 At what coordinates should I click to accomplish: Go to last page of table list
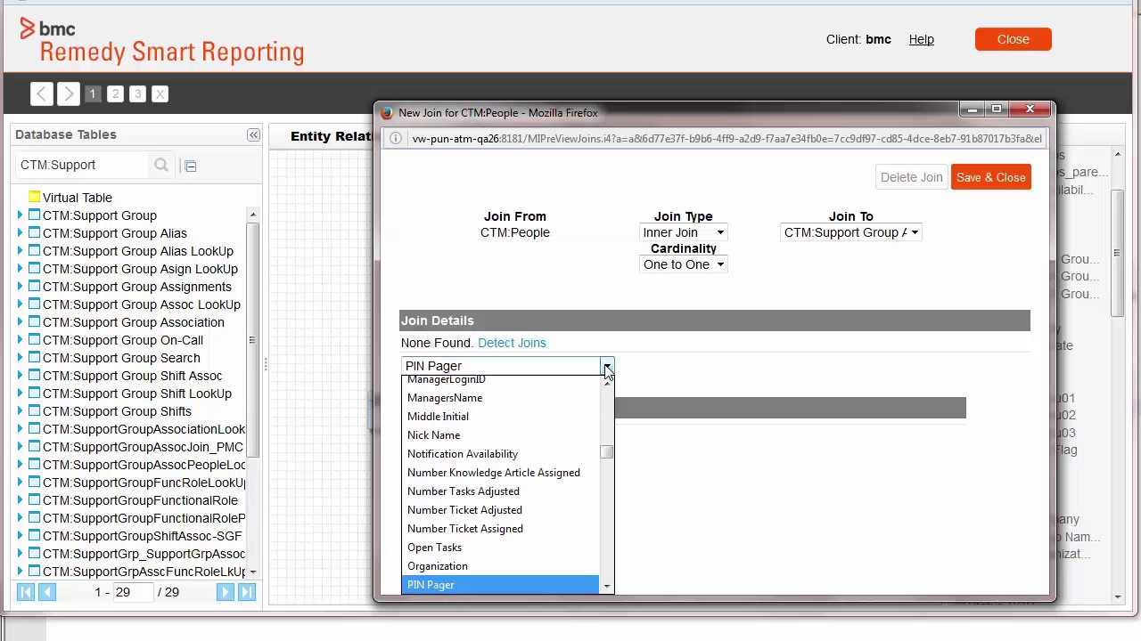pyautogui.click(x=247, y=592)
